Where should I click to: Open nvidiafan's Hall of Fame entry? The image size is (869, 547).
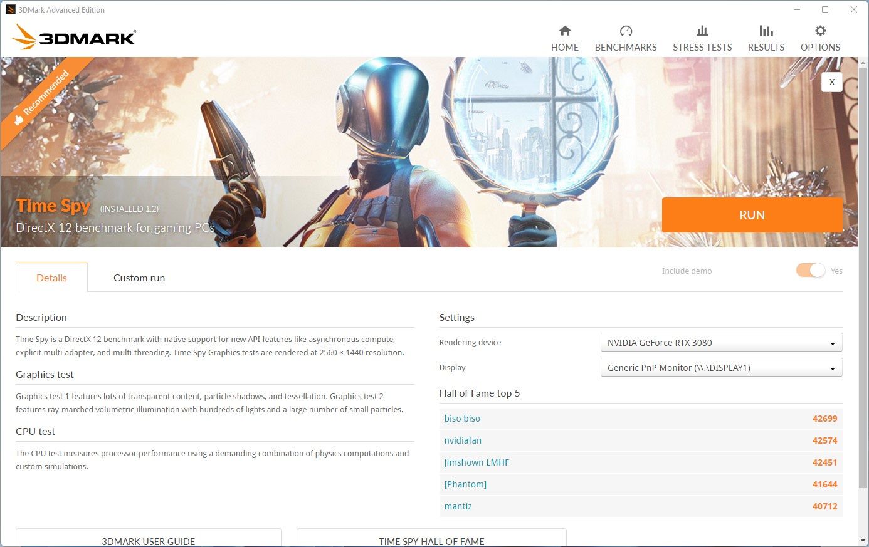pyautogui.click(x=463, y=440)
